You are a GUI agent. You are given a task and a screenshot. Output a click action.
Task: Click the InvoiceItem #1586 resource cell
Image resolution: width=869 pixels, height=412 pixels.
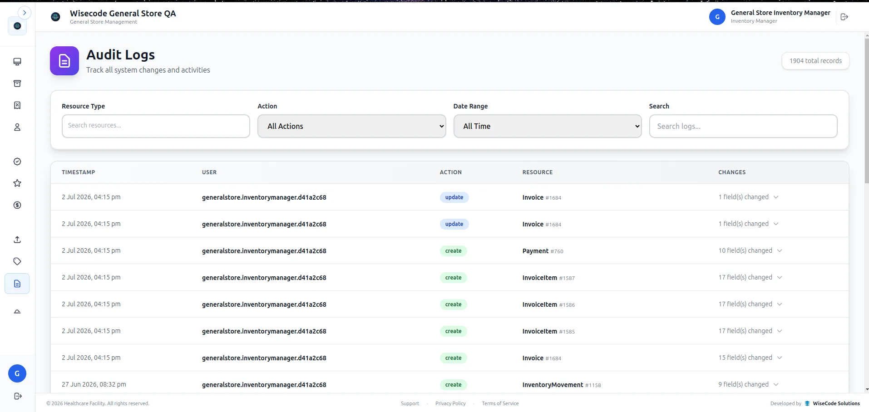[548, 304]
